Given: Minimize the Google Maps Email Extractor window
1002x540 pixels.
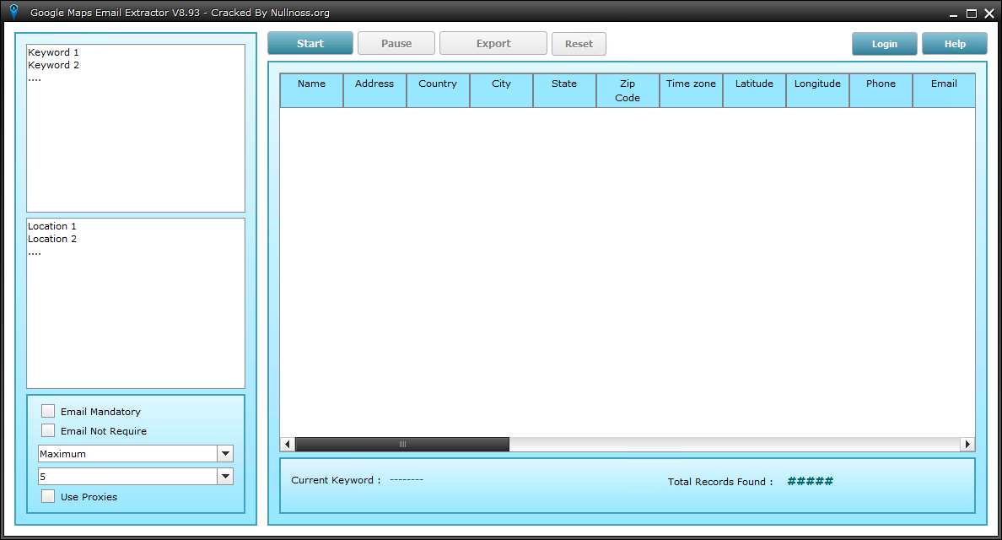Looking at the screenshot, I should (x=953, y=13).
